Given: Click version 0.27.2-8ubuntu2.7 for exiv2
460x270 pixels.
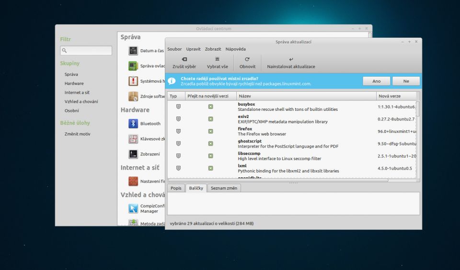Looking at the screenshot, I should pyautogui.click(x=396, y=119).
